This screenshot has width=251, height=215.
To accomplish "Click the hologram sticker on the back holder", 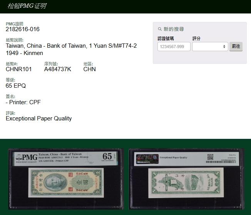I will [147, 157].
